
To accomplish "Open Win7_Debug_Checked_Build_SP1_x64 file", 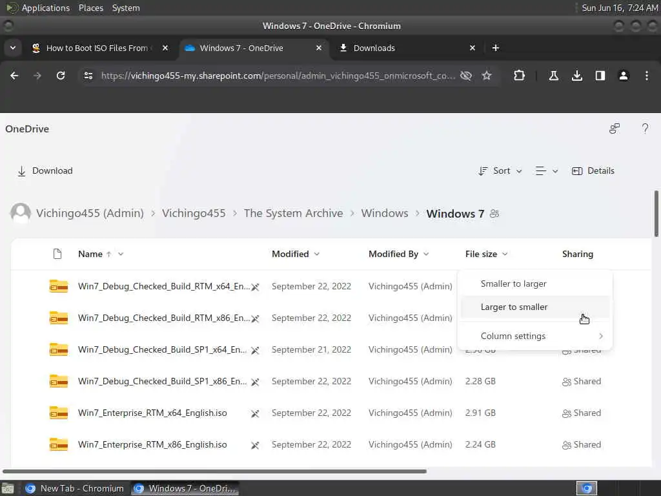I will pos(162,349).
